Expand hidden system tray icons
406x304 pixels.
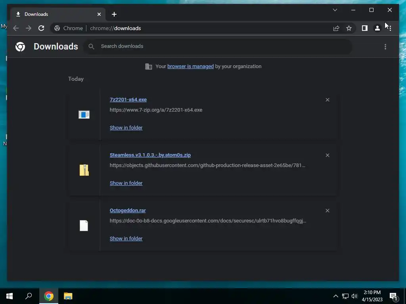(335, 296)
